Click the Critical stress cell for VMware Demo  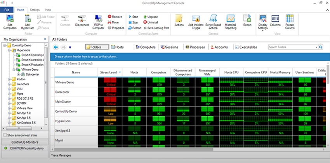110,82
